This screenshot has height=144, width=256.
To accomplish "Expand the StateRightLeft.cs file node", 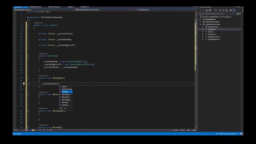I will pos(203,39).
